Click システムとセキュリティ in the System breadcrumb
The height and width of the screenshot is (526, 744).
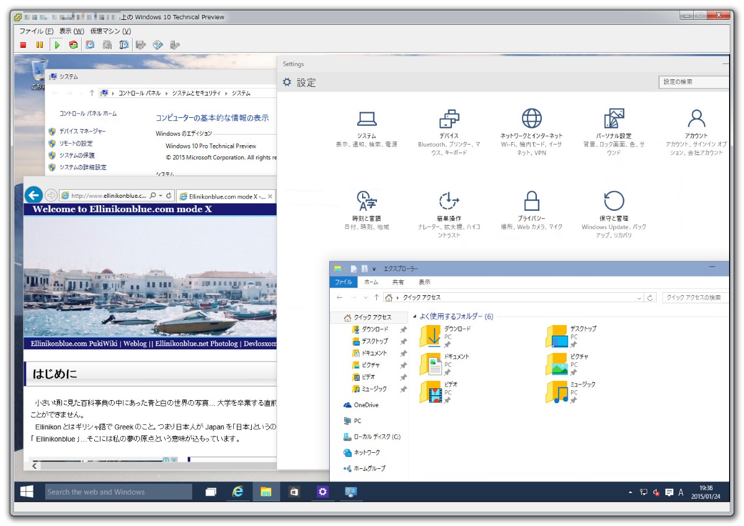(x=197, y=93)
